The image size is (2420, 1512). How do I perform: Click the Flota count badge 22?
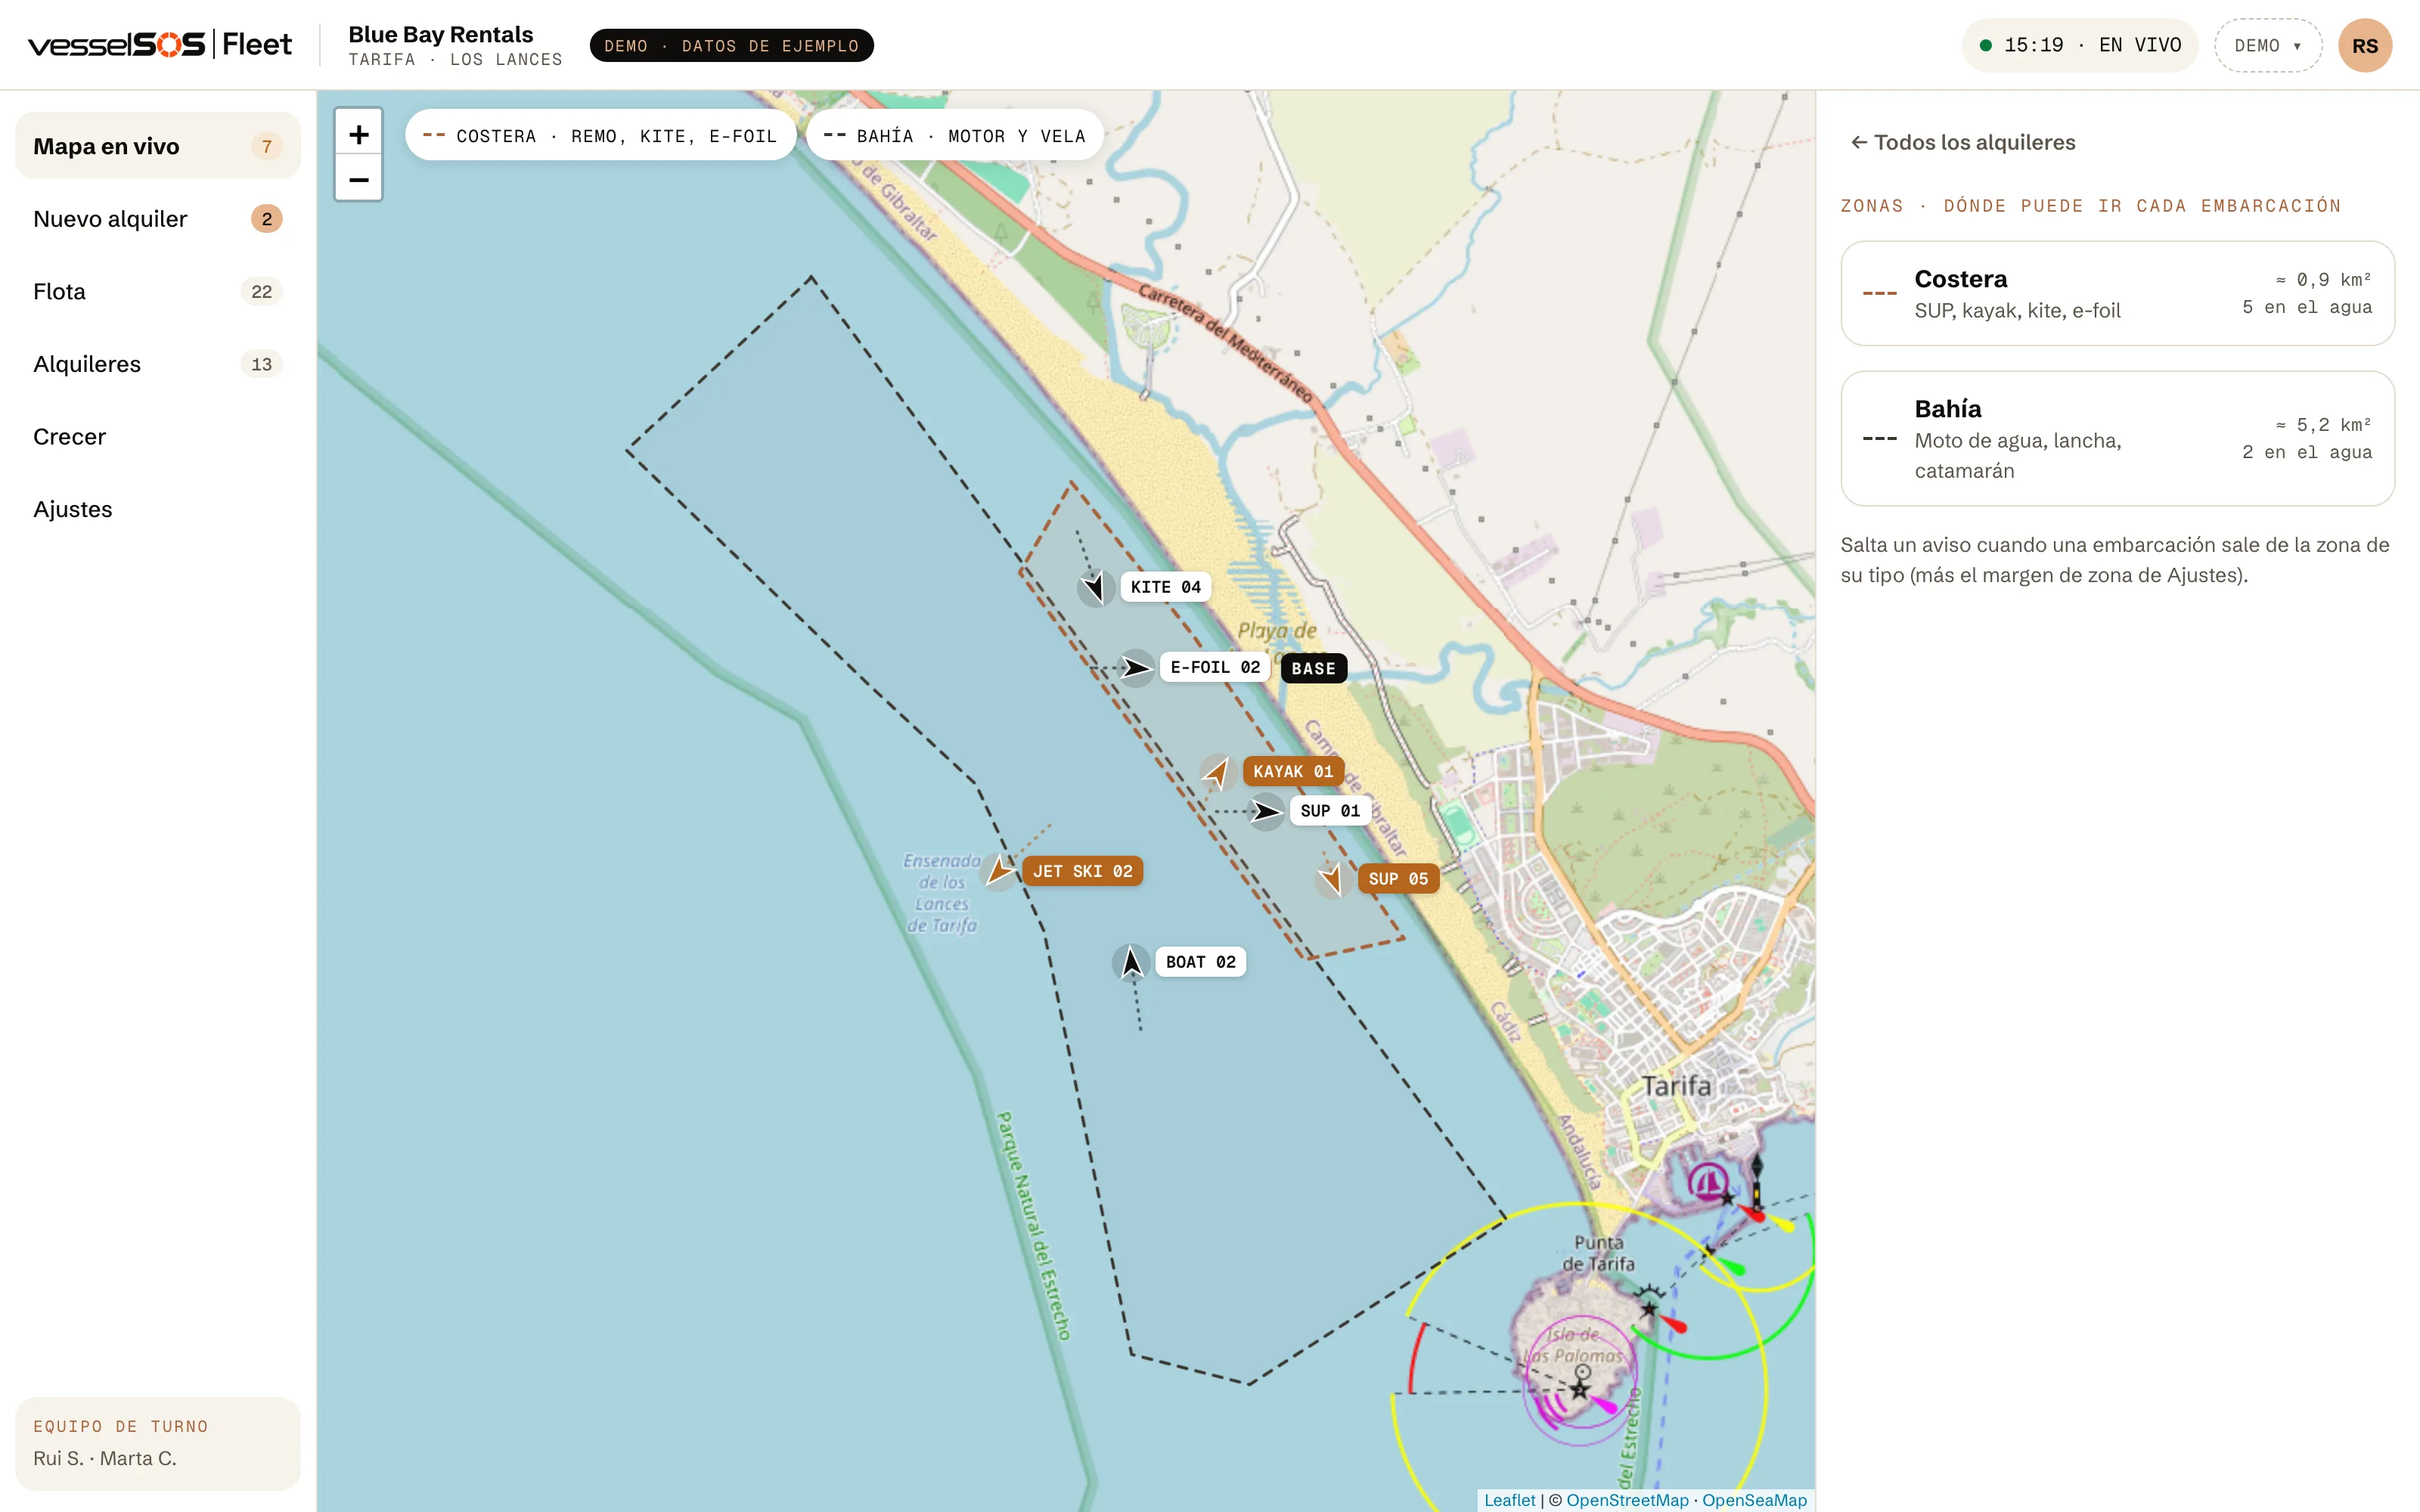[x=261, y=292]
